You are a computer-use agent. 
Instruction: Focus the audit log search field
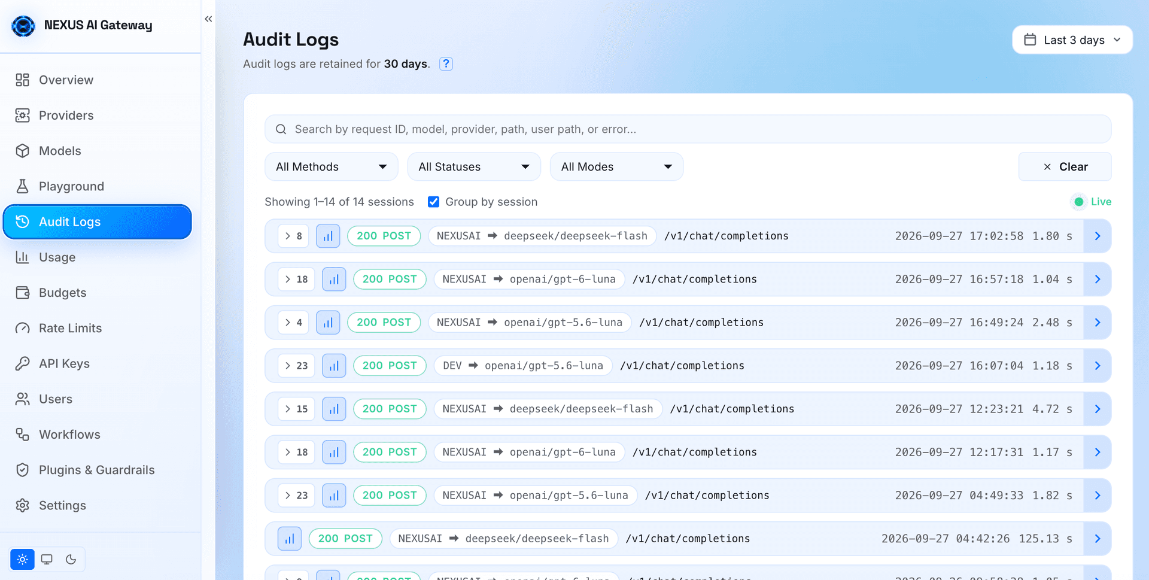[x=688, y=129]
